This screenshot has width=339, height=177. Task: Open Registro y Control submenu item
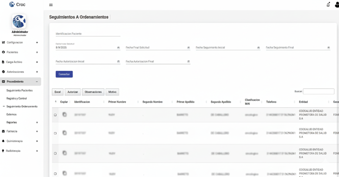coord(16,99)
